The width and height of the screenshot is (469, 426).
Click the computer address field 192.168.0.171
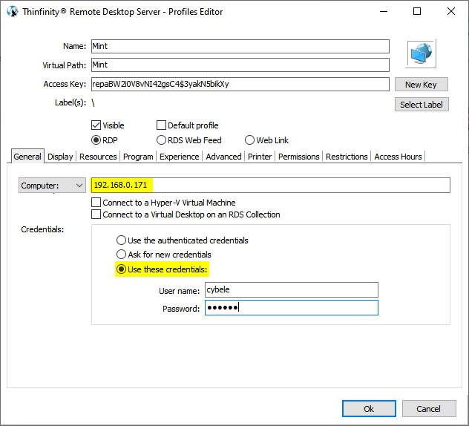coord(270,186)
